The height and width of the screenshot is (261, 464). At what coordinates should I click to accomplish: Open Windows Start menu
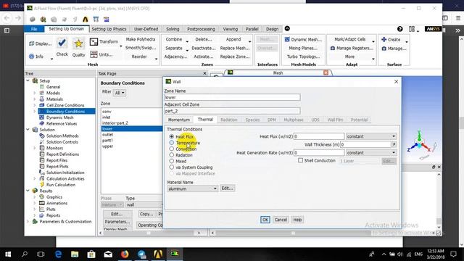click(x=8, y=254)
